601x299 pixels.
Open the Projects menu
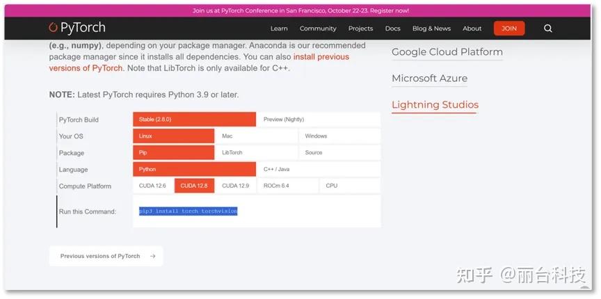click(360, 29)
